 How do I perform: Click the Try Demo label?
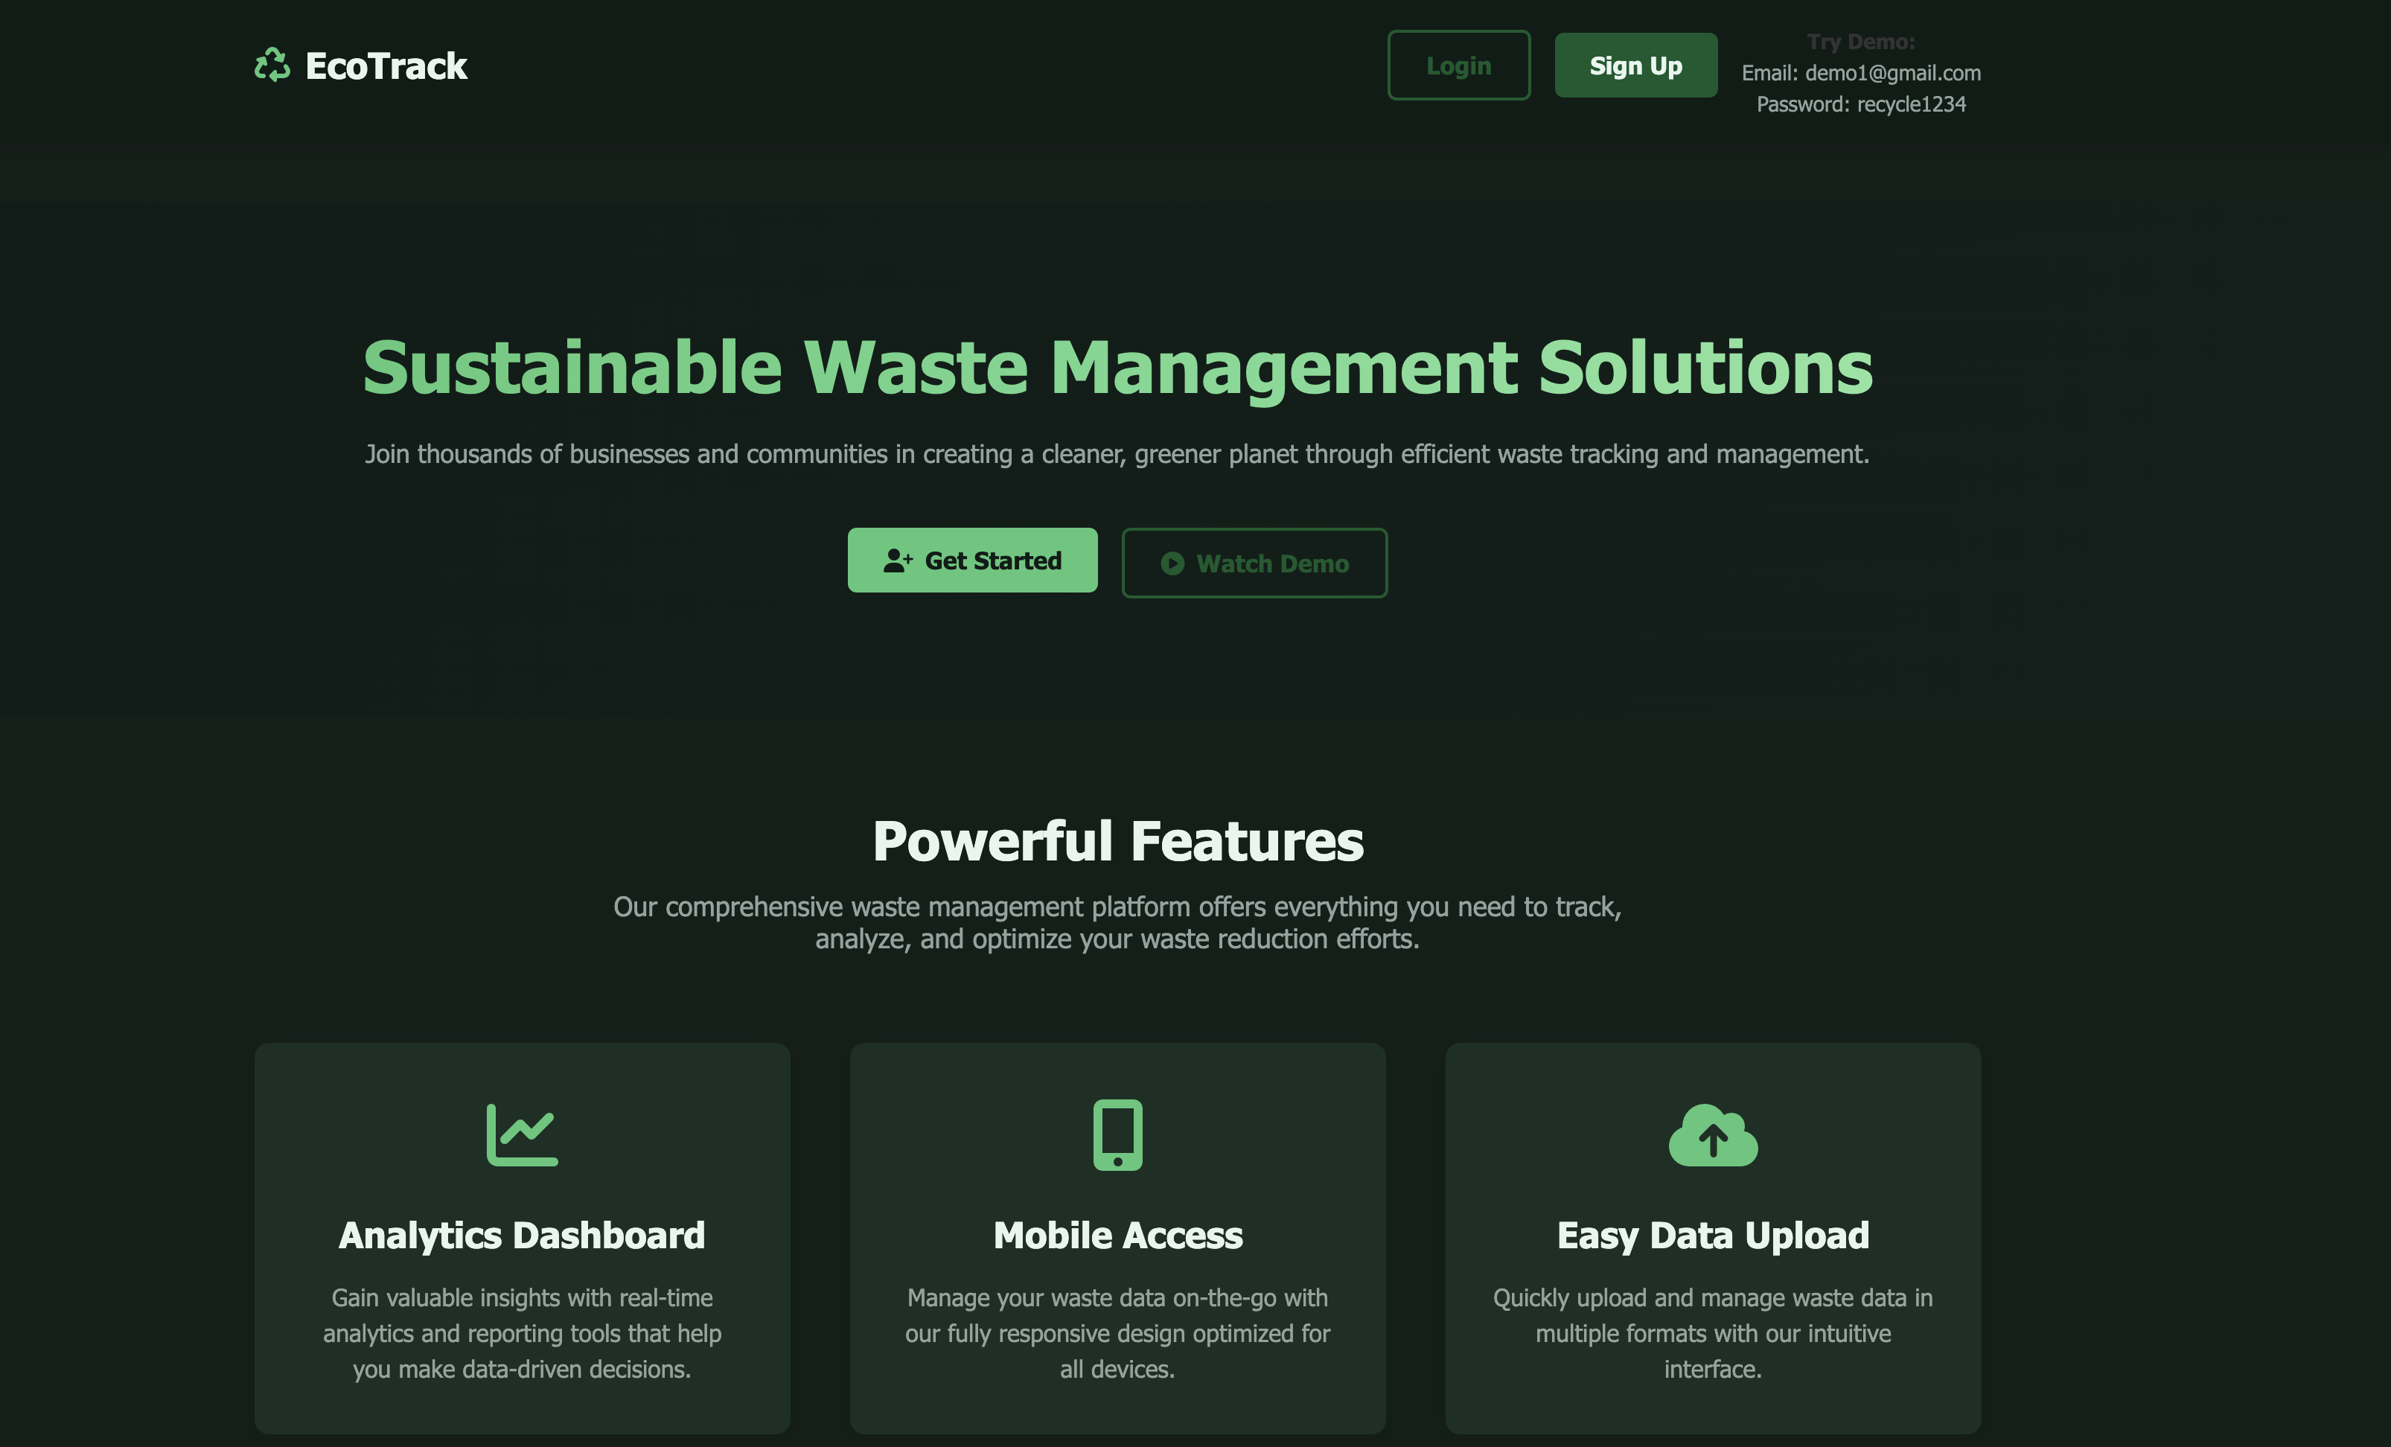1861,41
